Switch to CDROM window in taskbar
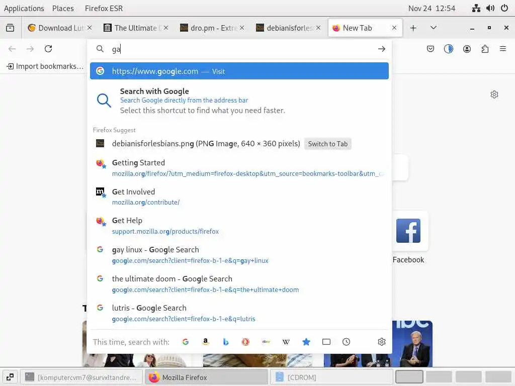Viewport: 515px width, 386px height. coord(331,377)
